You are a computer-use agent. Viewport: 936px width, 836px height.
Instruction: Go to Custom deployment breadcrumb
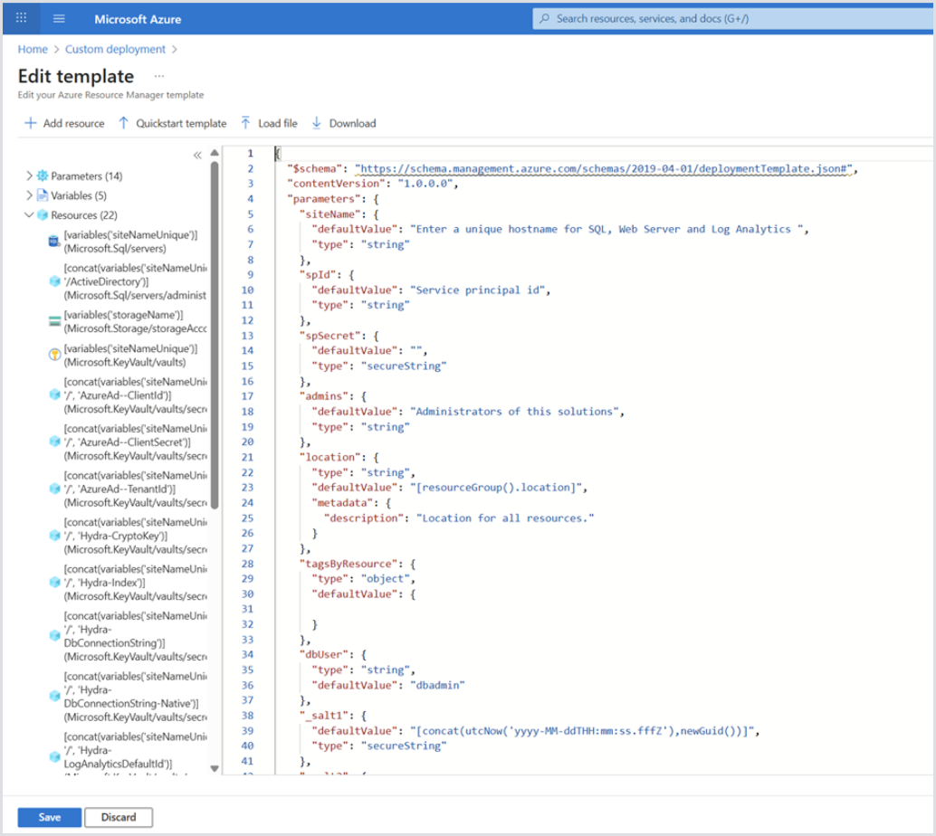point(115,49)
